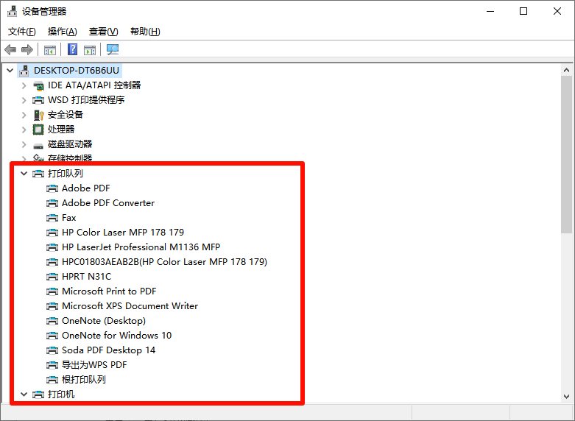The height and width of the screenshot is (421, 575).
Task: Click the 磁盘驱动器 drive icon
Action: (x=38, y=146)
